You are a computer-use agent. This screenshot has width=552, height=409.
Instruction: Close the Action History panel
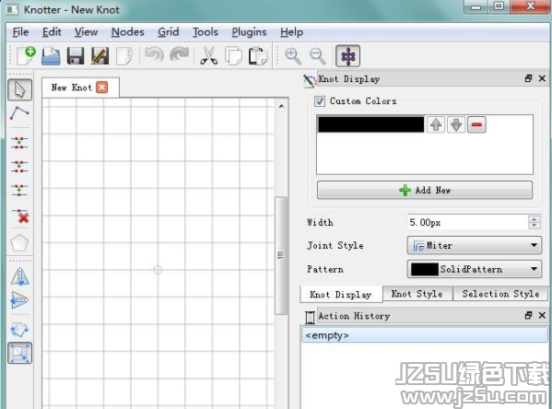(x=542, y=315)
